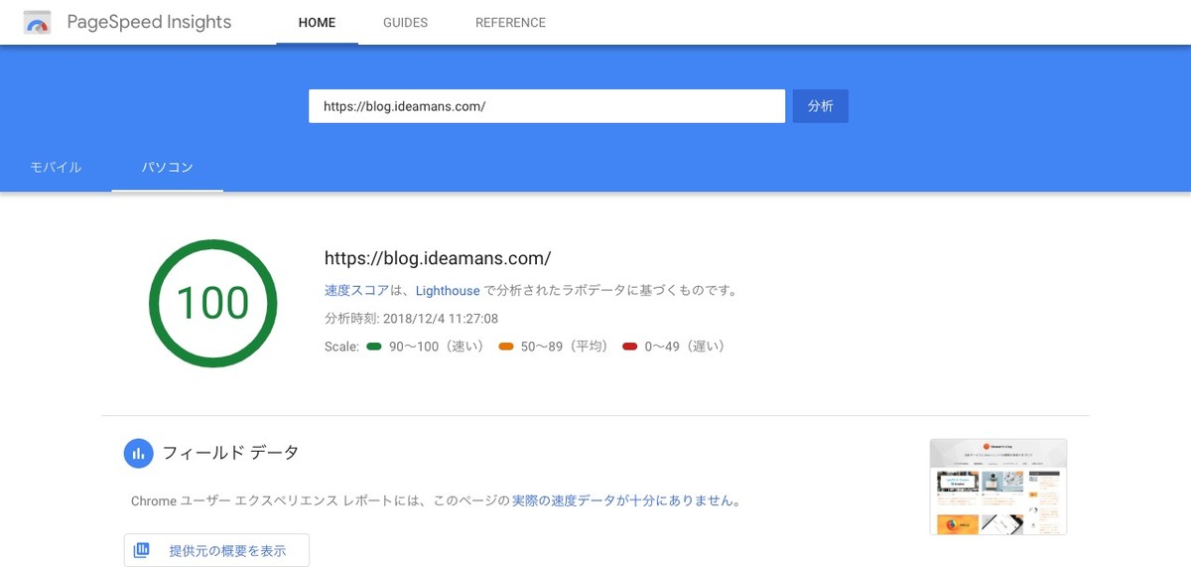Click the orange 50〜89（平均）legend

point(553,347)
